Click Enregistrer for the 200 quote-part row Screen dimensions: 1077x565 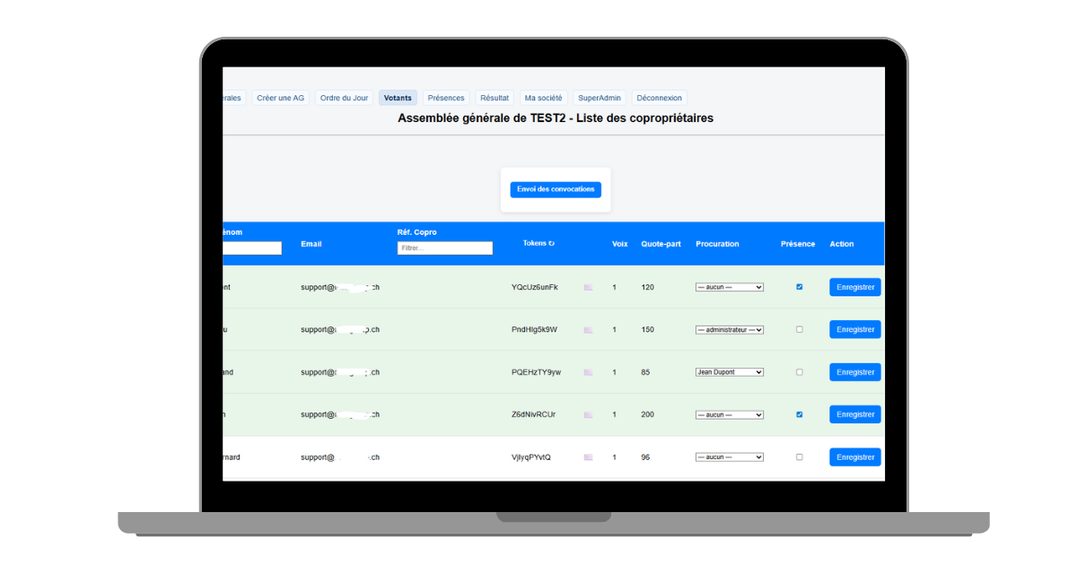click(x=854, y=414)
